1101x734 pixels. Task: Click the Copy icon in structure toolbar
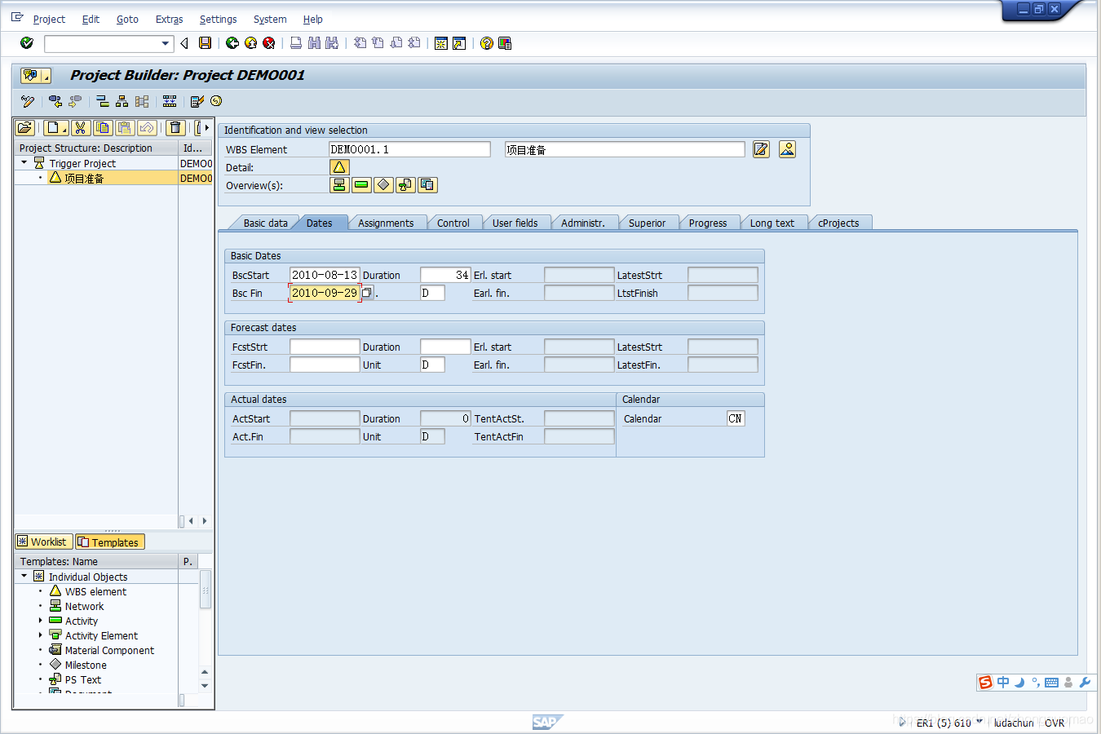pyautogui.click(x=103, y=127)
